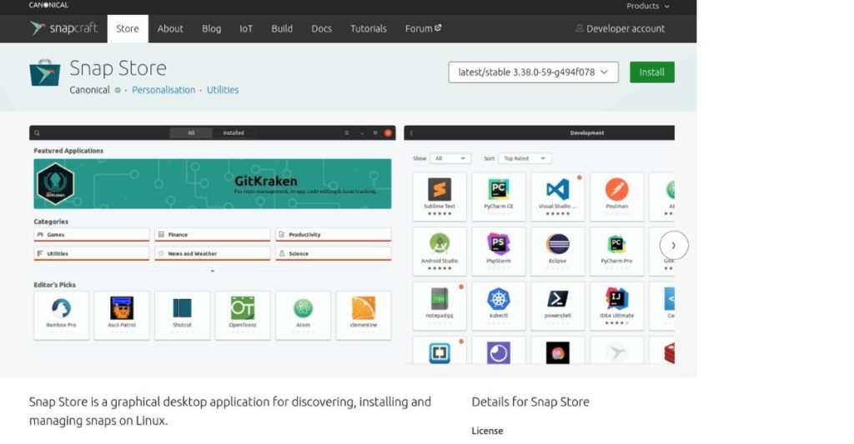The height and width of the screenshot is (444, 854).
Task: Click the GitKraken hexagon logo
Action: click(56, 184)
